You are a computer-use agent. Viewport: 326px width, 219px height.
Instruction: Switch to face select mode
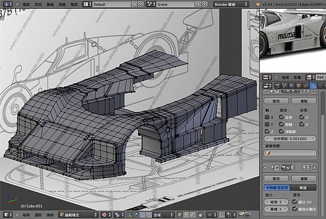click(x=193, y=215)
